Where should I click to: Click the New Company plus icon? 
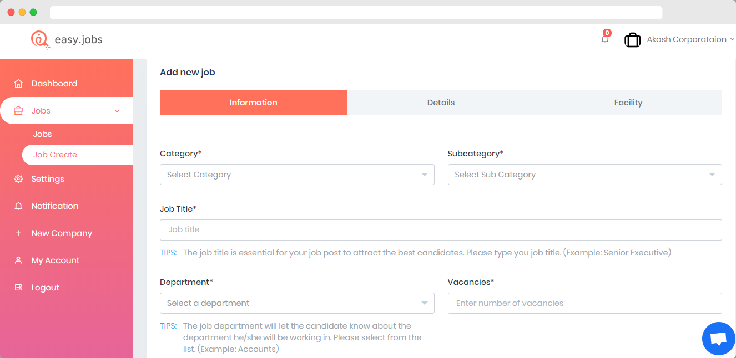tap(18, 233)
